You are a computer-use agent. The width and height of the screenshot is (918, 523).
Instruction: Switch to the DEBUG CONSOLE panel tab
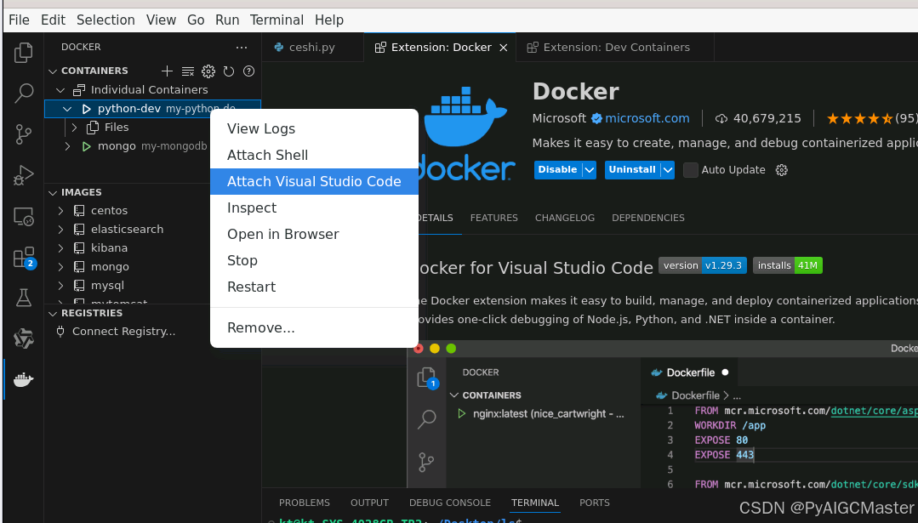pos(449,503)
